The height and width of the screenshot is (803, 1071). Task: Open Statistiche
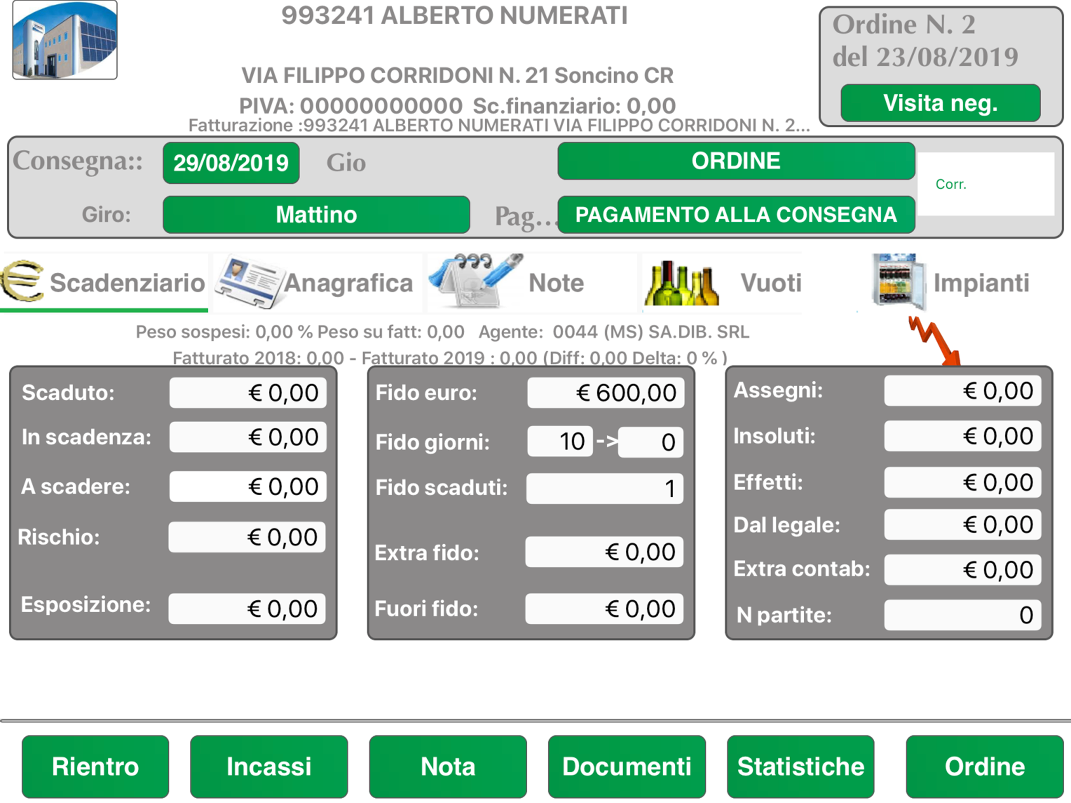pos(801,767)
